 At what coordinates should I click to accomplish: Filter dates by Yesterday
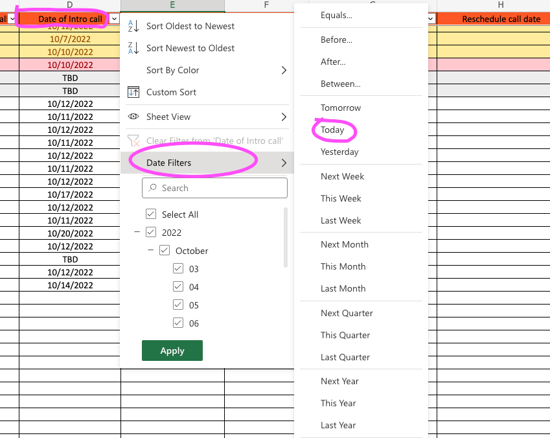click(x=361, y=152)
